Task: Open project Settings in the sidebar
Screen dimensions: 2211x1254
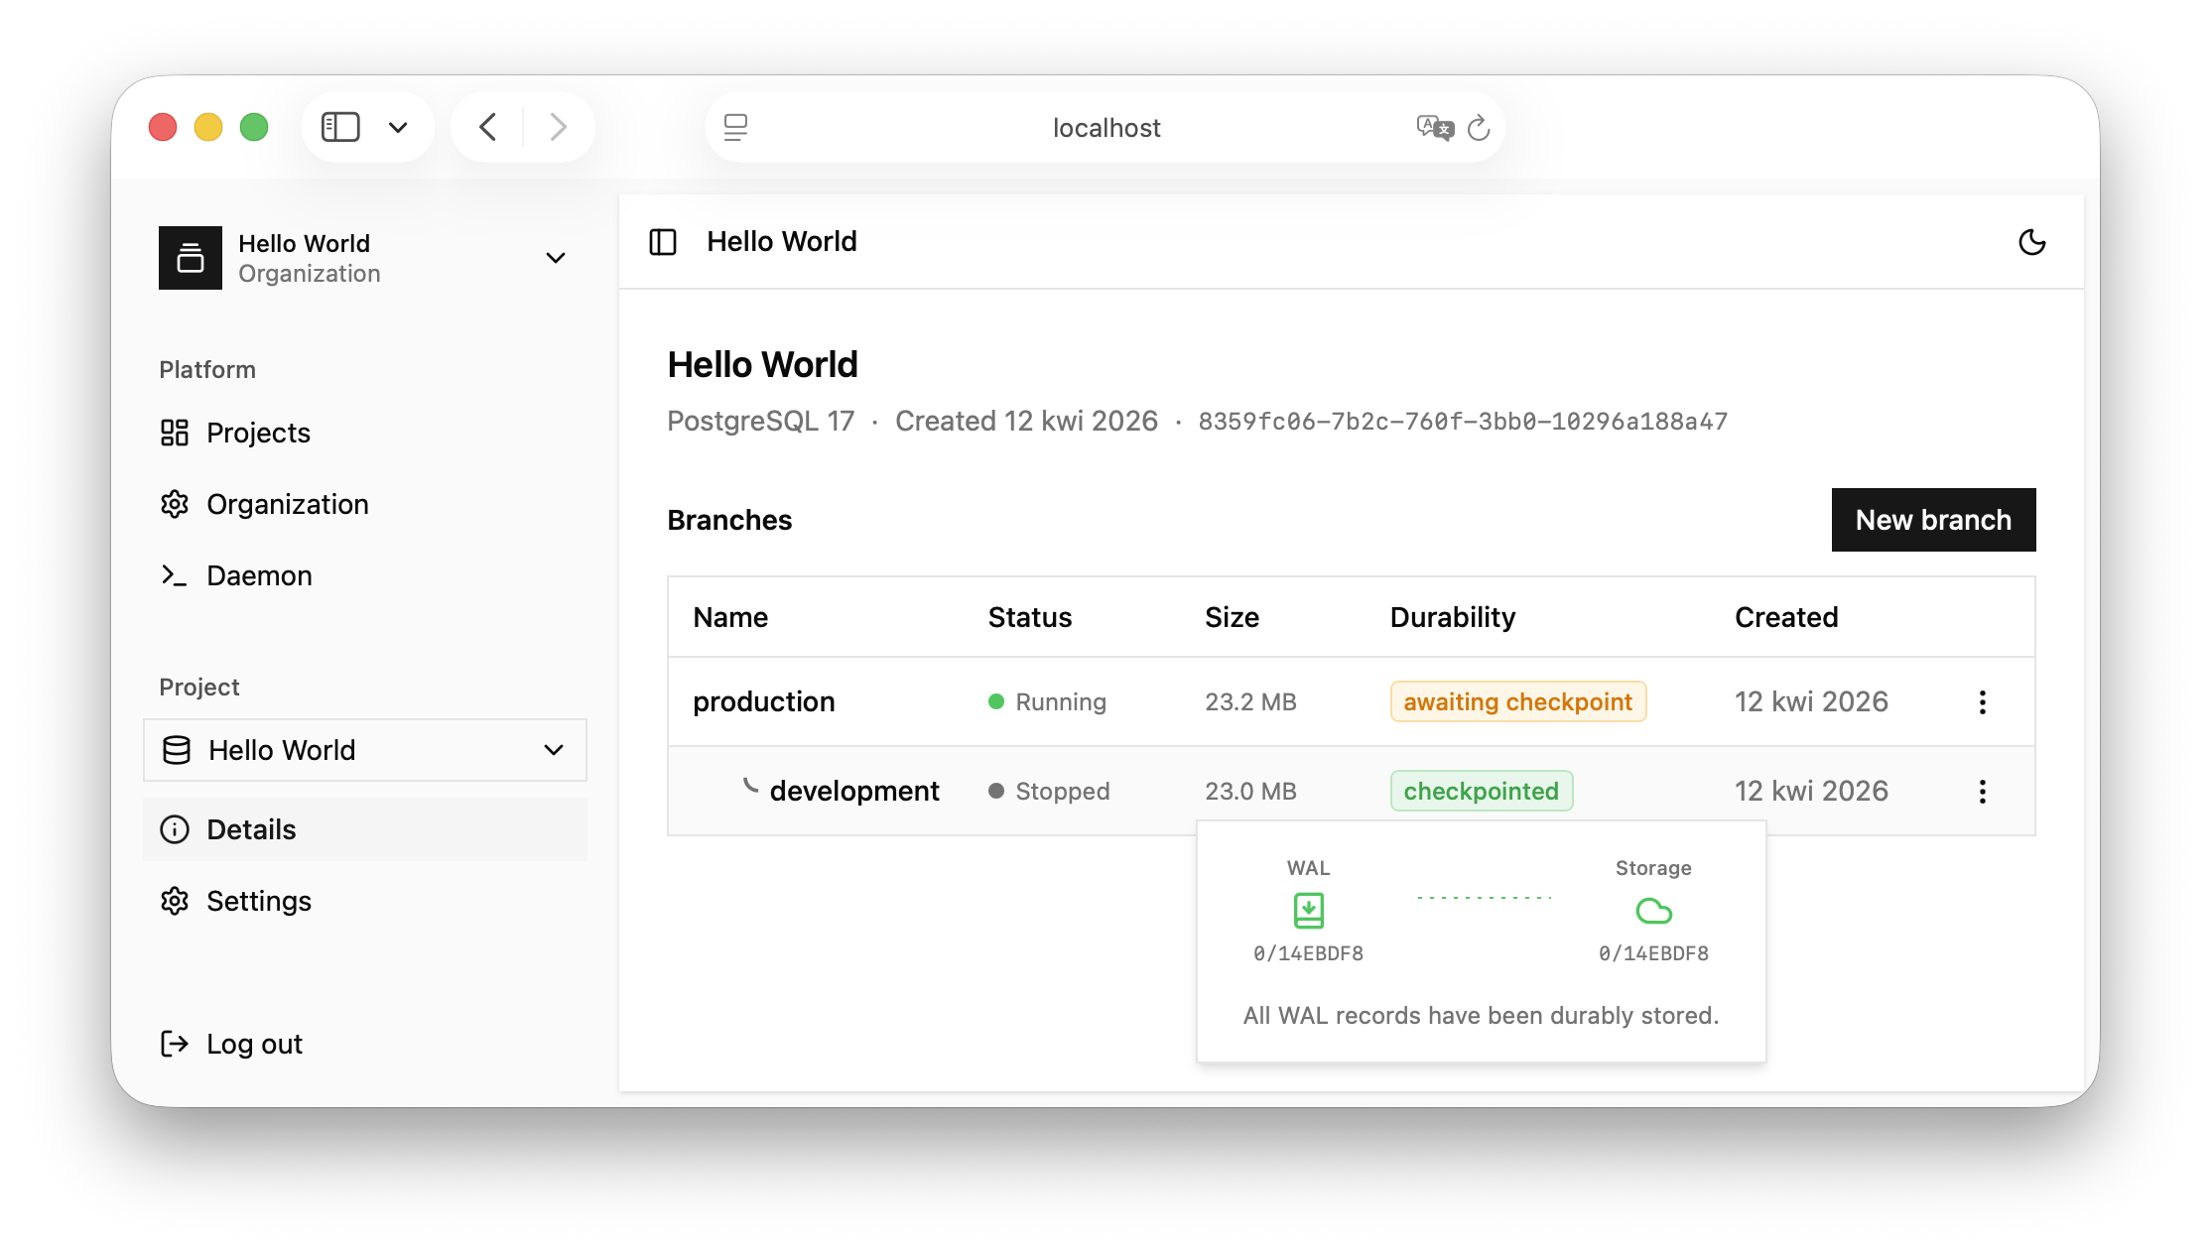Action: pyautogui.click(x=365, y=901)
